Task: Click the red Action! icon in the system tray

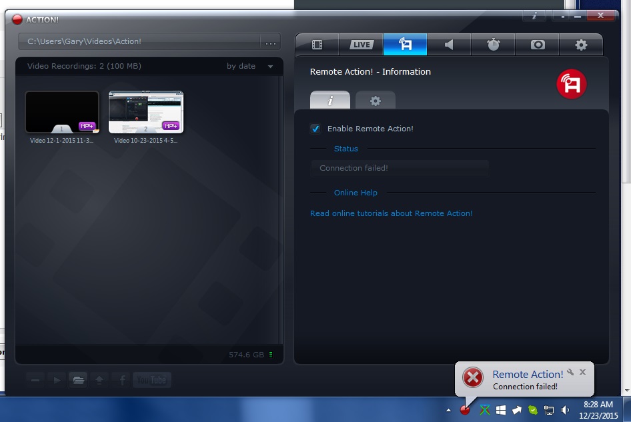Action: (465, 410)
